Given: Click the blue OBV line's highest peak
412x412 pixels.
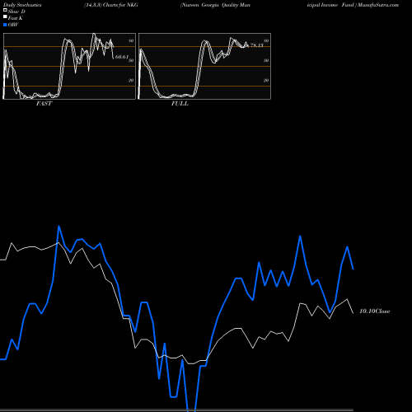Looking at the screenshot, I should coord(59,227).
